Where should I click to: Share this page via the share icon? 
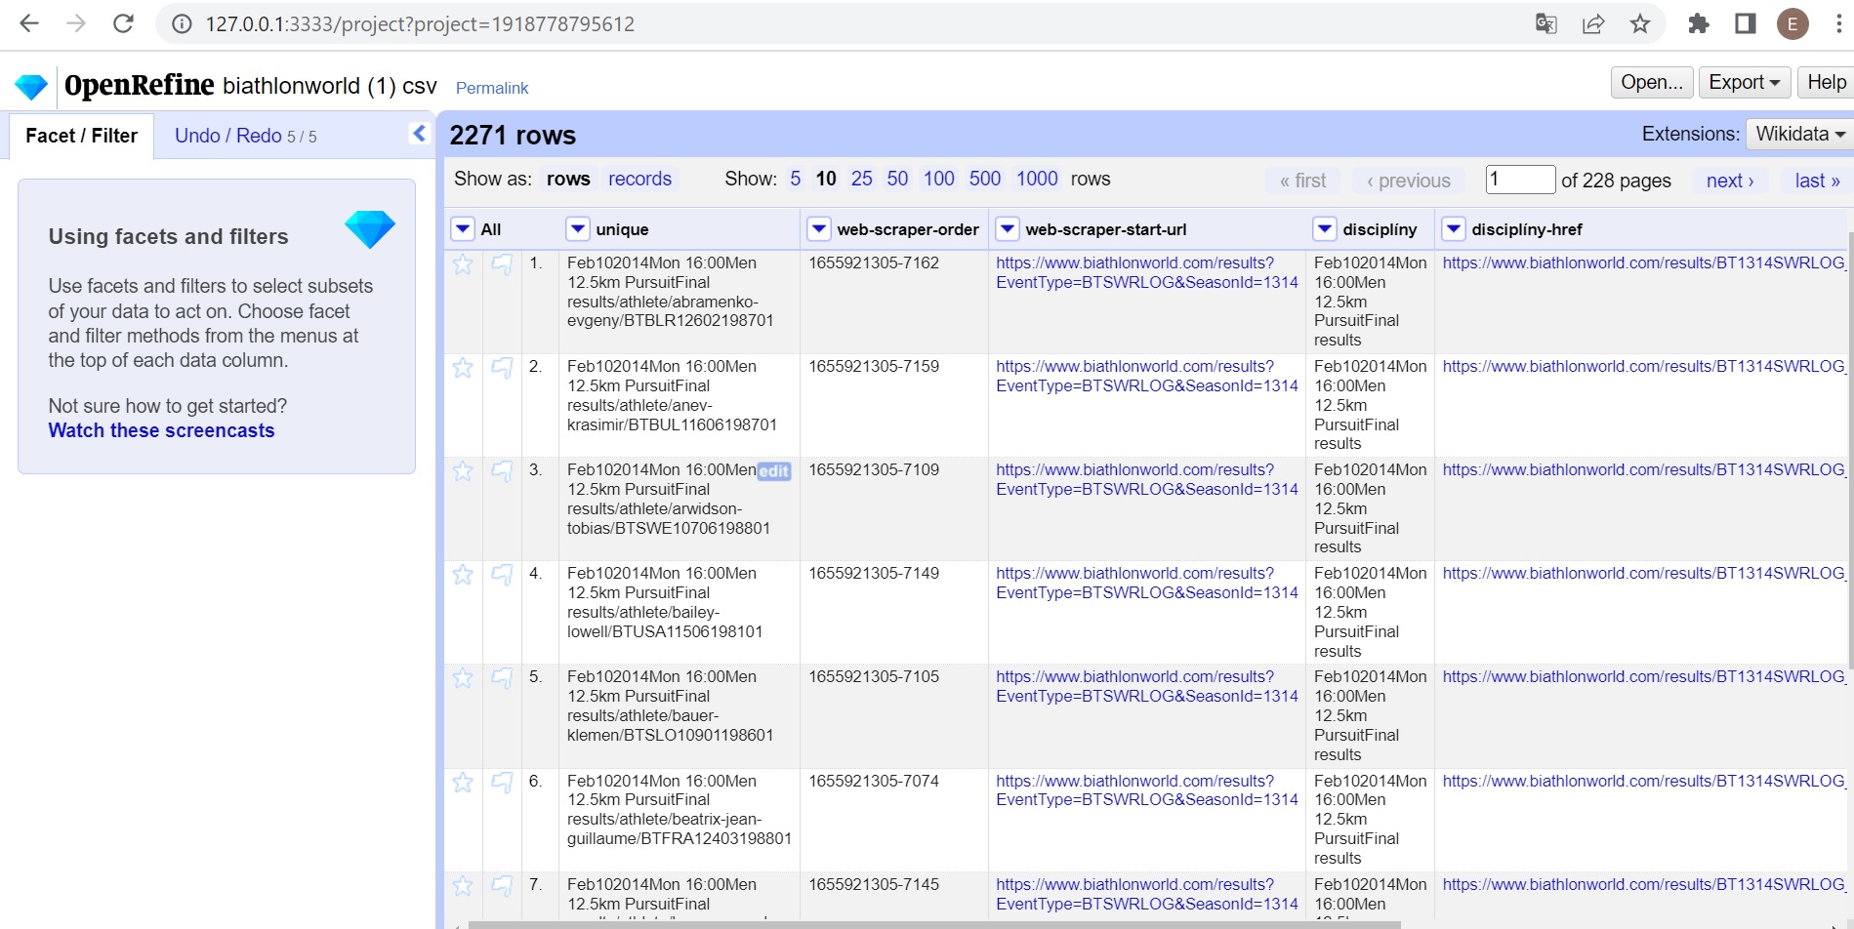pyautogui.click(x=1593, y=23)
